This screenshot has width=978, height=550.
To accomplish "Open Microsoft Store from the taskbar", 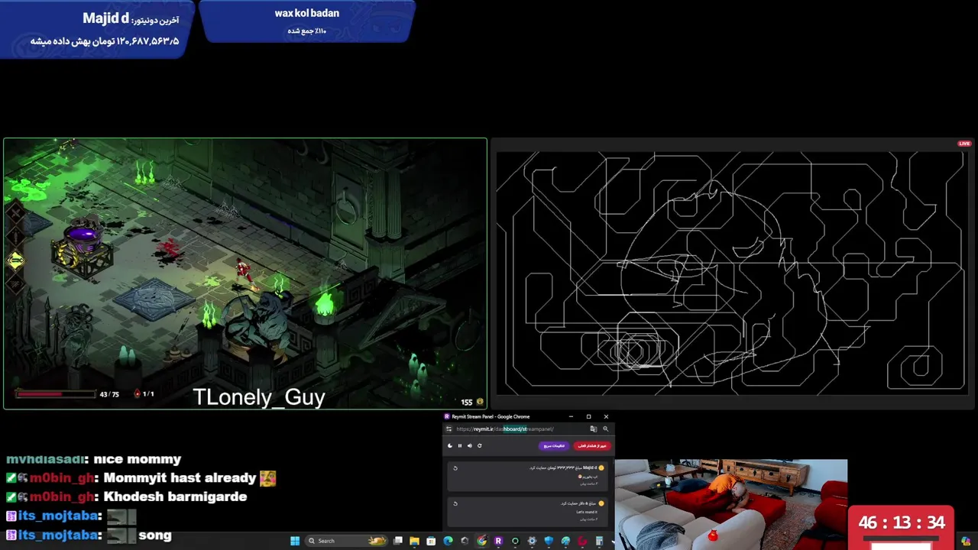I will [x=431, y=541].
